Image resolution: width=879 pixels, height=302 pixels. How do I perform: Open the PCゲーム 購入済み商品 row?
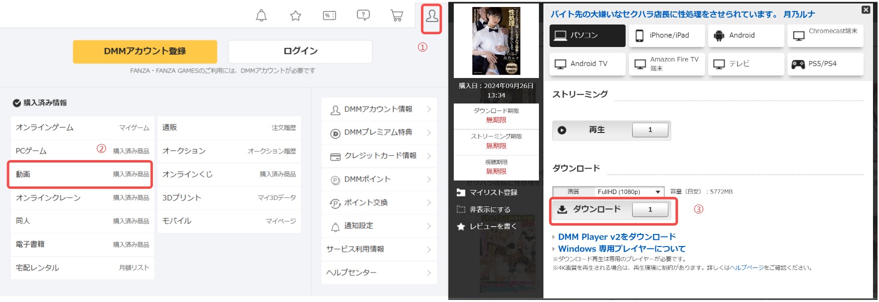[83, 151]
